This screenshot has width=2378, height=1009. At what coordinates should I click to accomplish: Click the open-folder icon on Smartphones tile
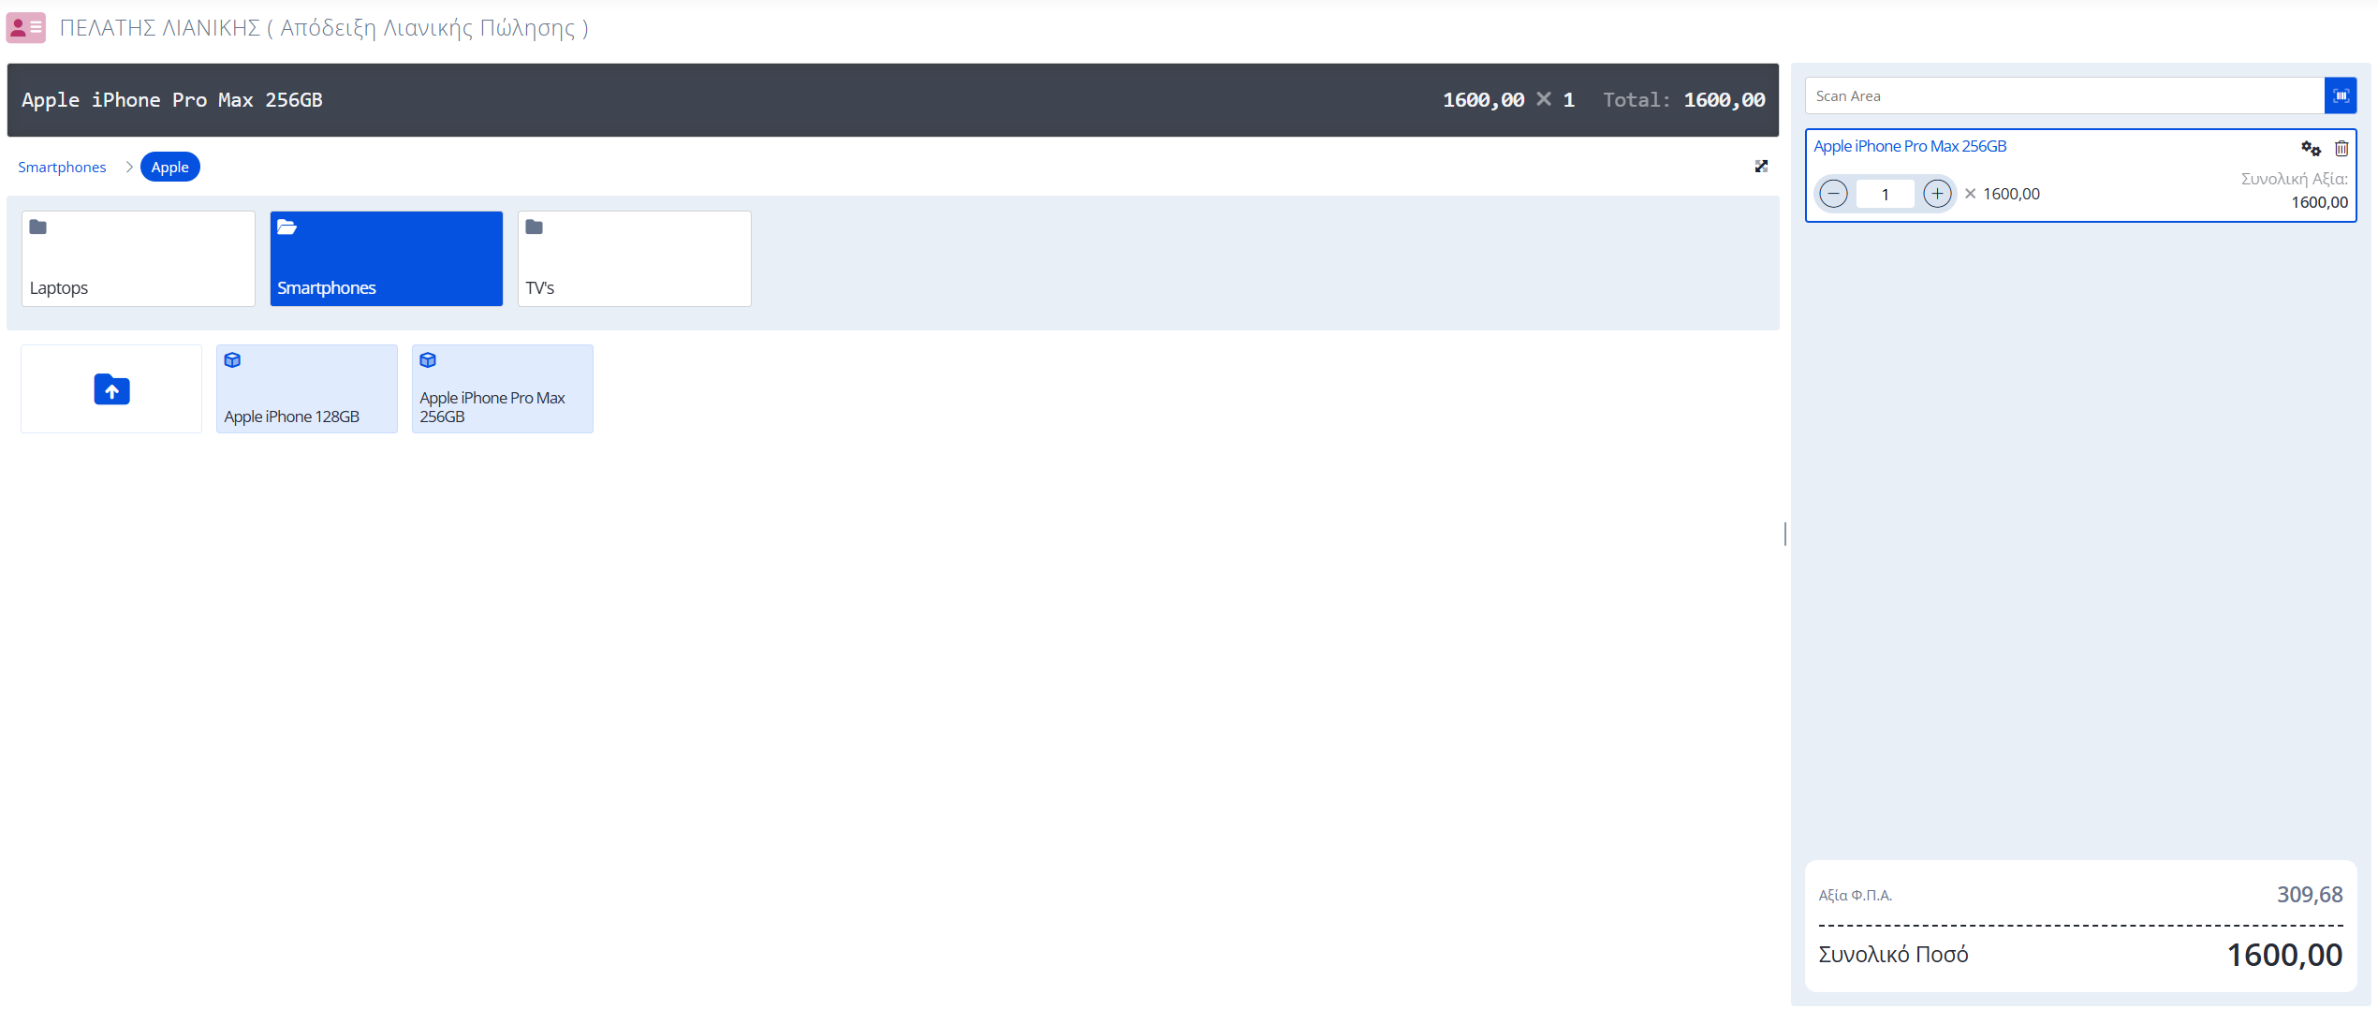[287, 227]
